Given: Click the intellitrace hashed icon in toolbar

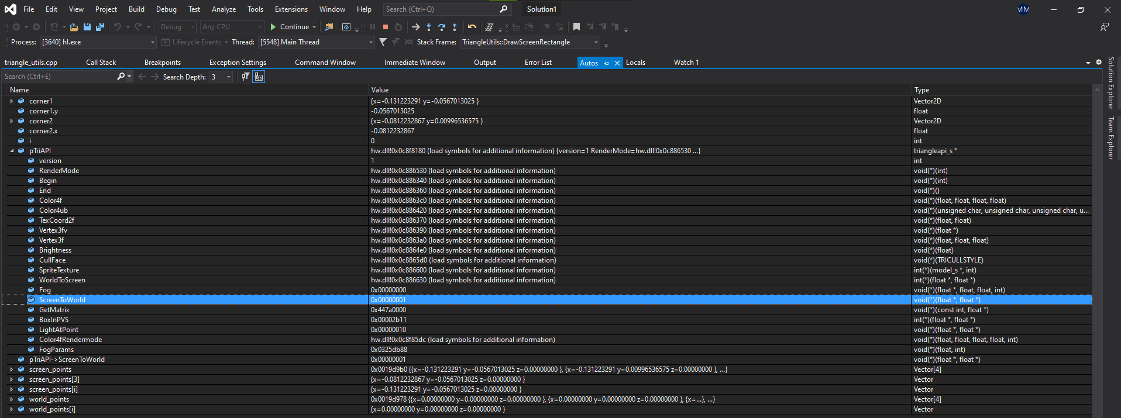Looking at the screenshot, I should [x=490, y=27].
